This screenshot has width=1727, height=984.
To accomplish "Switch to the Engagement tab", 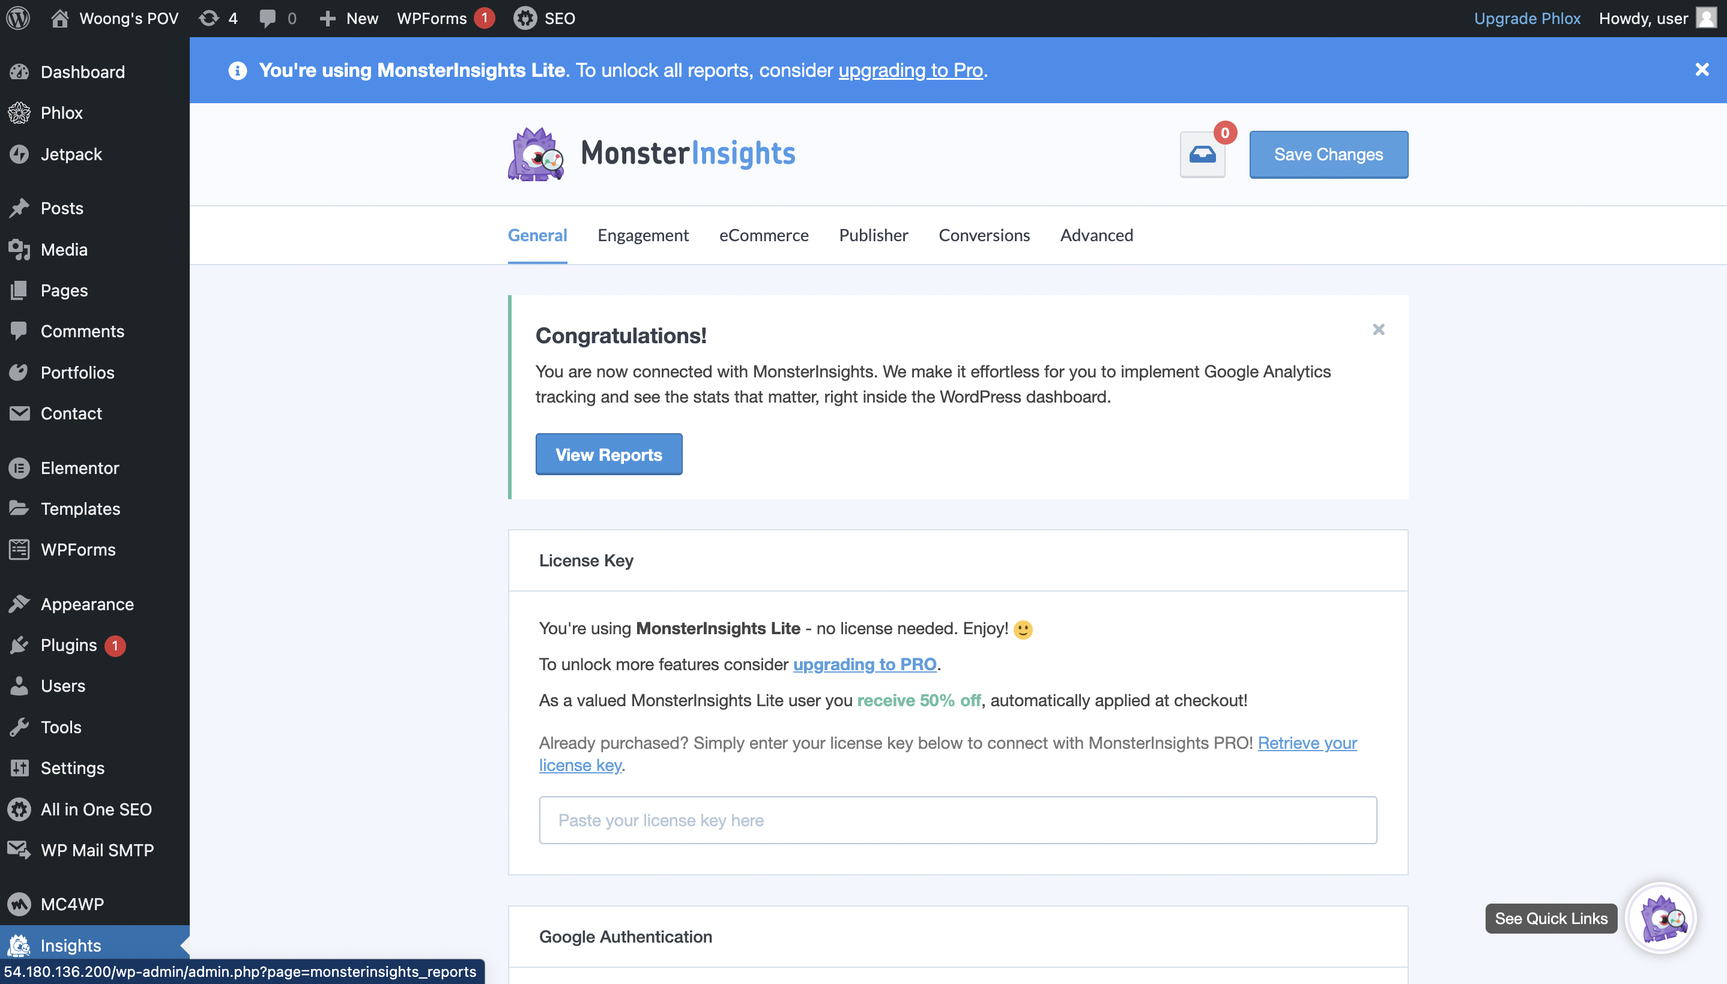I will click(643, 235).
